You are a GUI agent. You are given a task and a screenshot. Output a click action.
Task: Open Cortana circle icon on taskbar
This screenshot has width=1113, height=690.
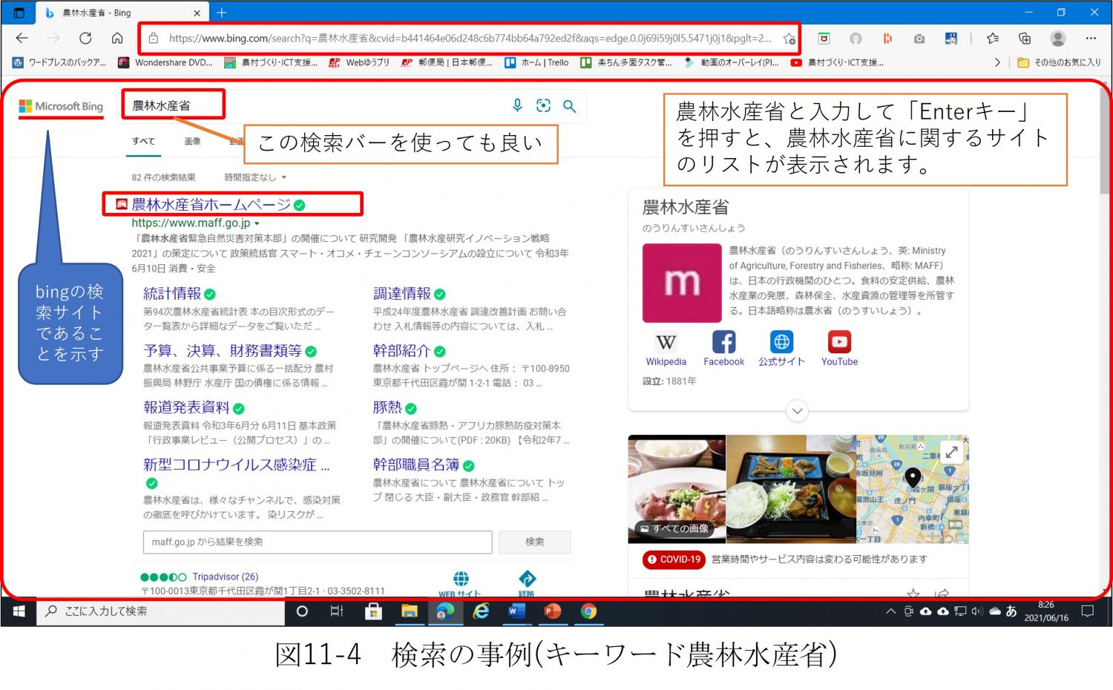pyautogui.click(x=302, y=611)
